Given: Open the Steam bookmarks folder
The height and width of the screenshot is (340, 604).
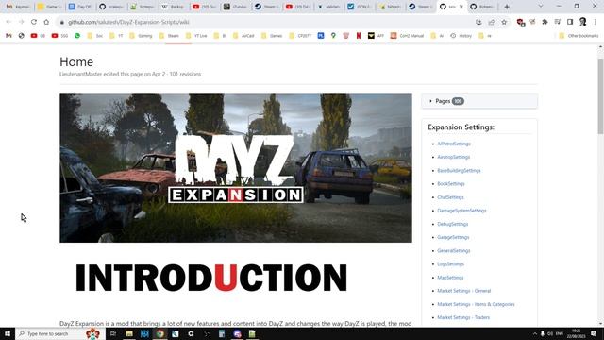Looking at the screenshot, I should pyautogui.click(x=169, y=36).
